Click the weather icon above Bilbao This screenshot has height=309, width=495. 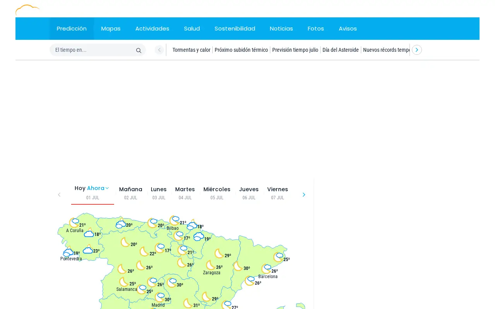tap(174, 221)
